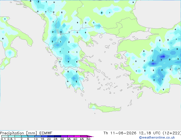Screen dimensions: 181x140
Task: Click the legend scale label '40'
Action: point(75,139)
